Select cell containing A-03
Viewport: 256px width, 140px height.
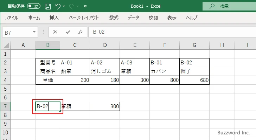click(135, 63)
